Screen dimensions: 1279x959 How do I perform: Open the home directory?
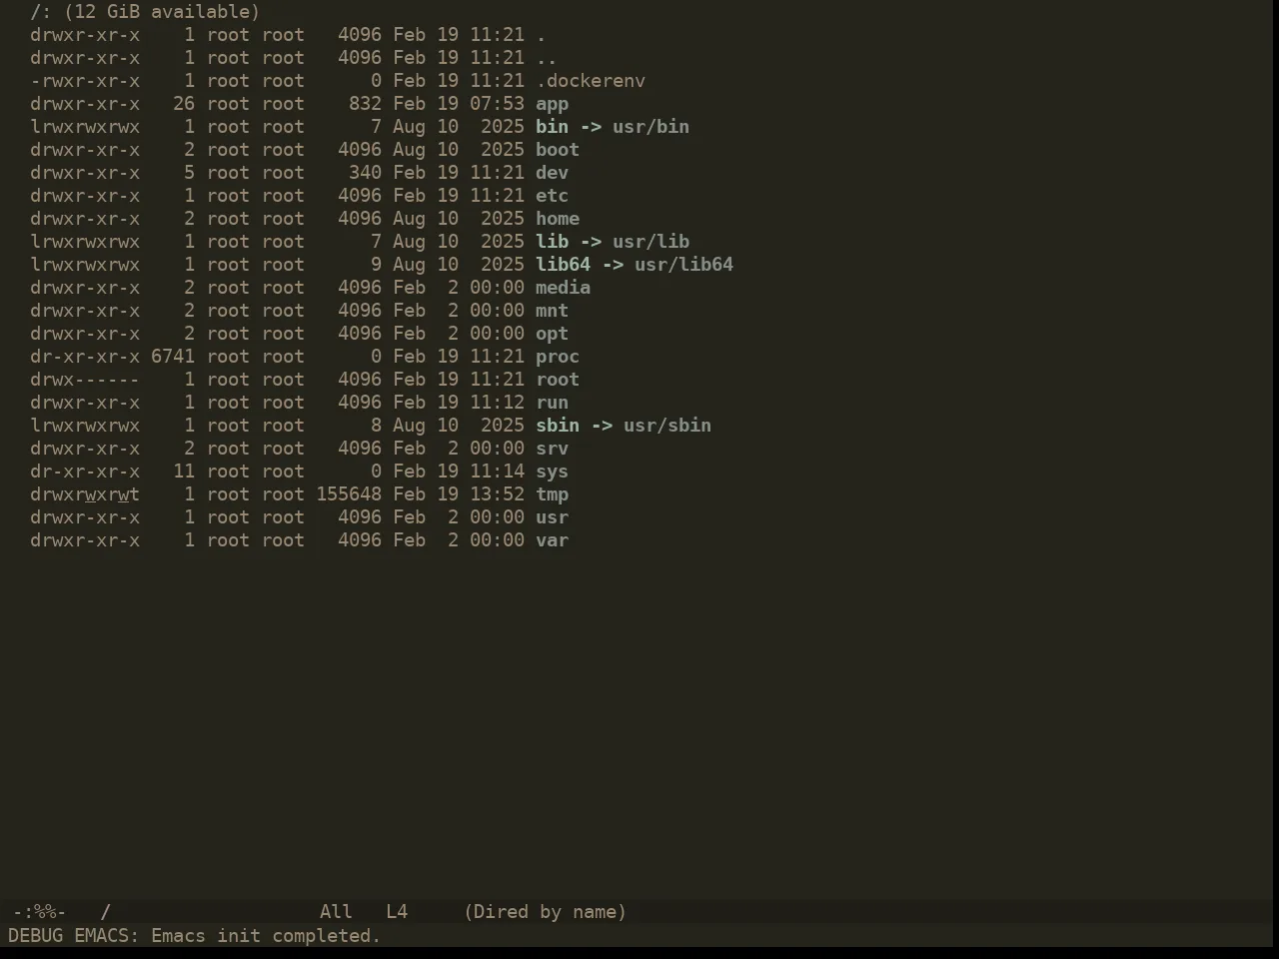558,219
